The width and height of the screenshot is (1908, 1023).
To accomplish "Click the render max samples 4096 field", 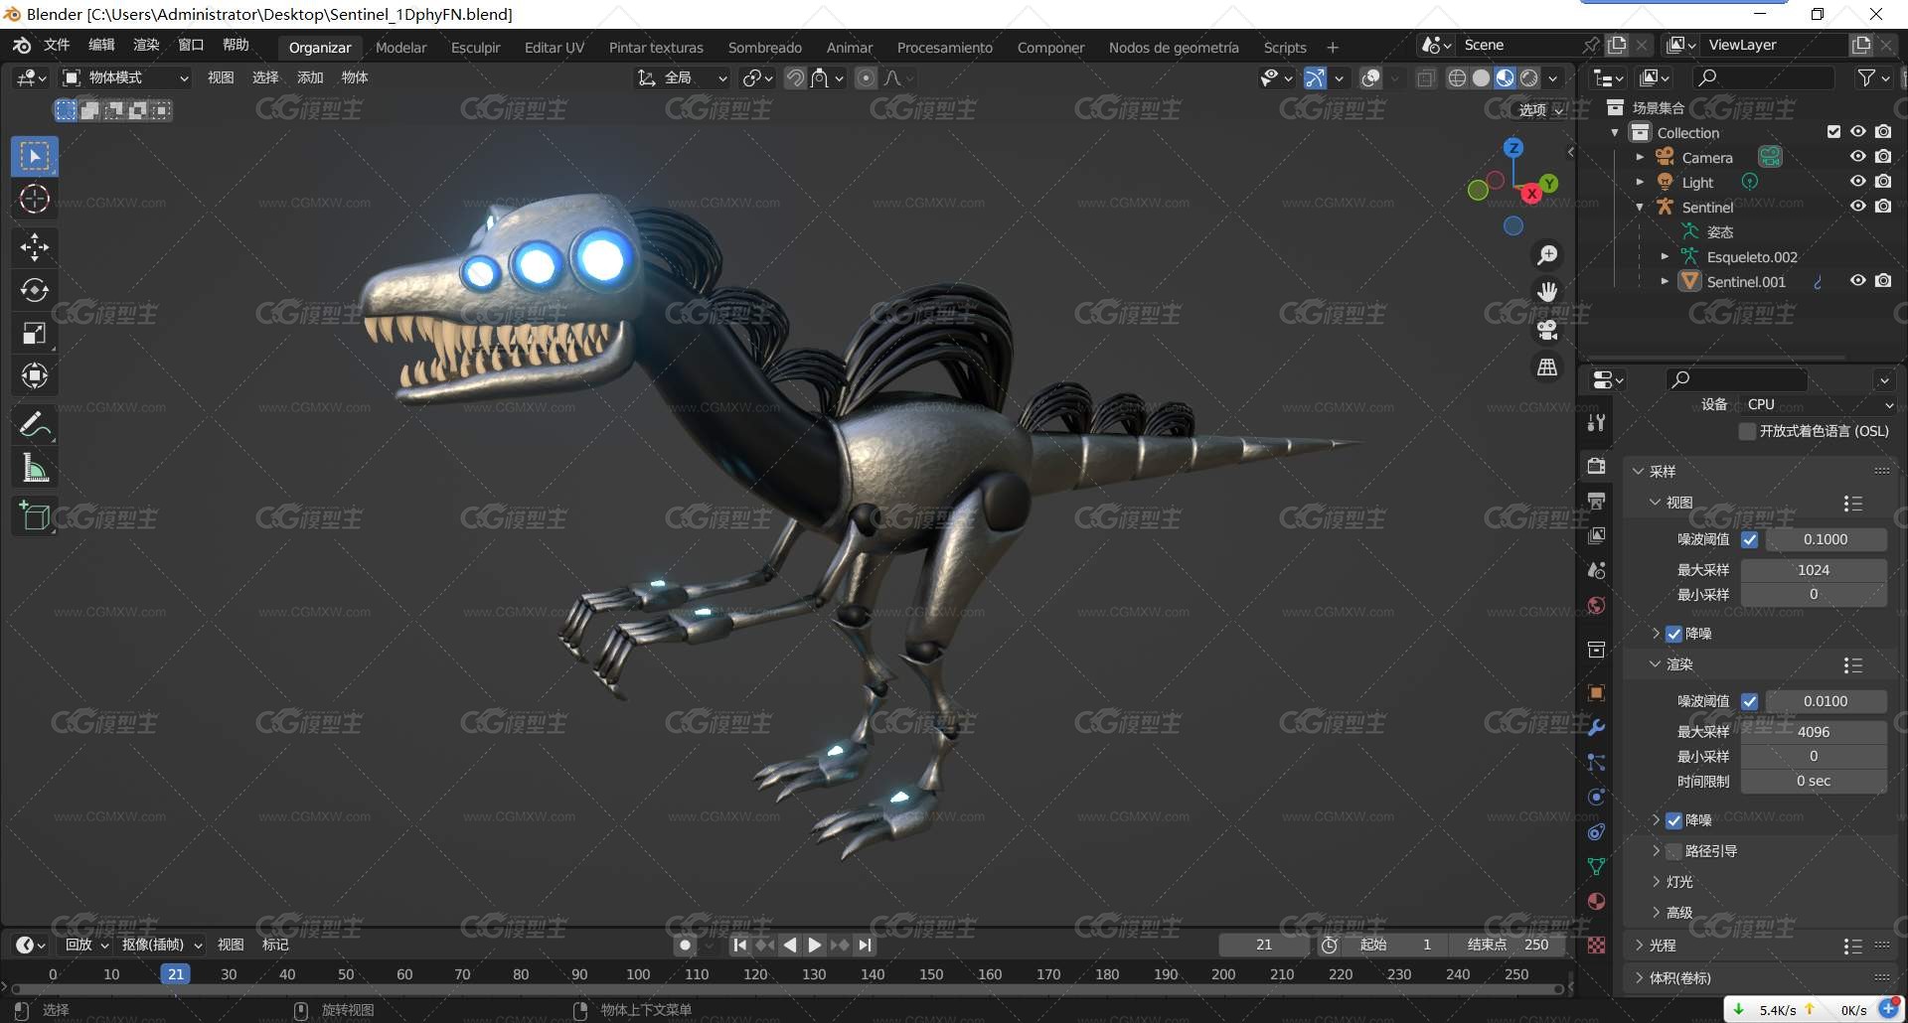I will point(1814,732).
